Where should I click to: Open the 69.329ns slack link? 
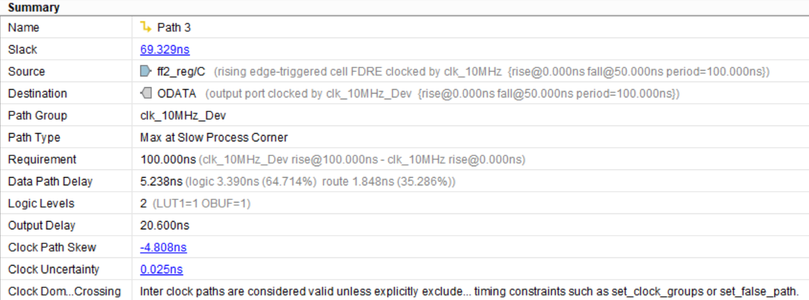coord(165,50)
